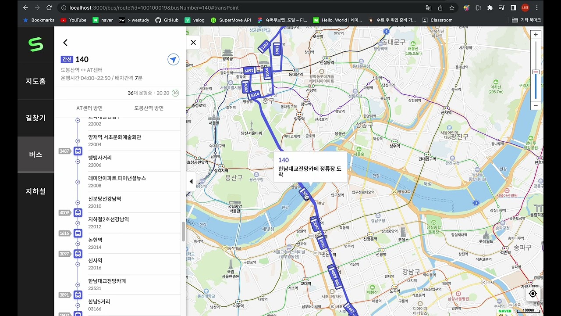Click the map zoom out minus button
The width and height of the screenshot is (561, 316).
pos(535,106)
